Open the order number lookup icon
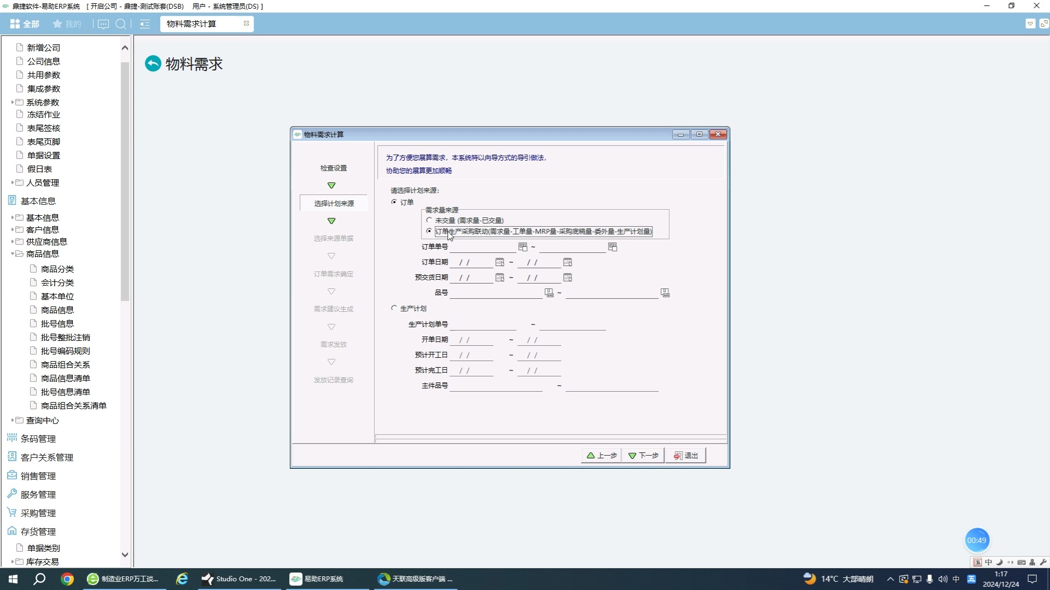Screen dimensions: 1050x590 523,247
